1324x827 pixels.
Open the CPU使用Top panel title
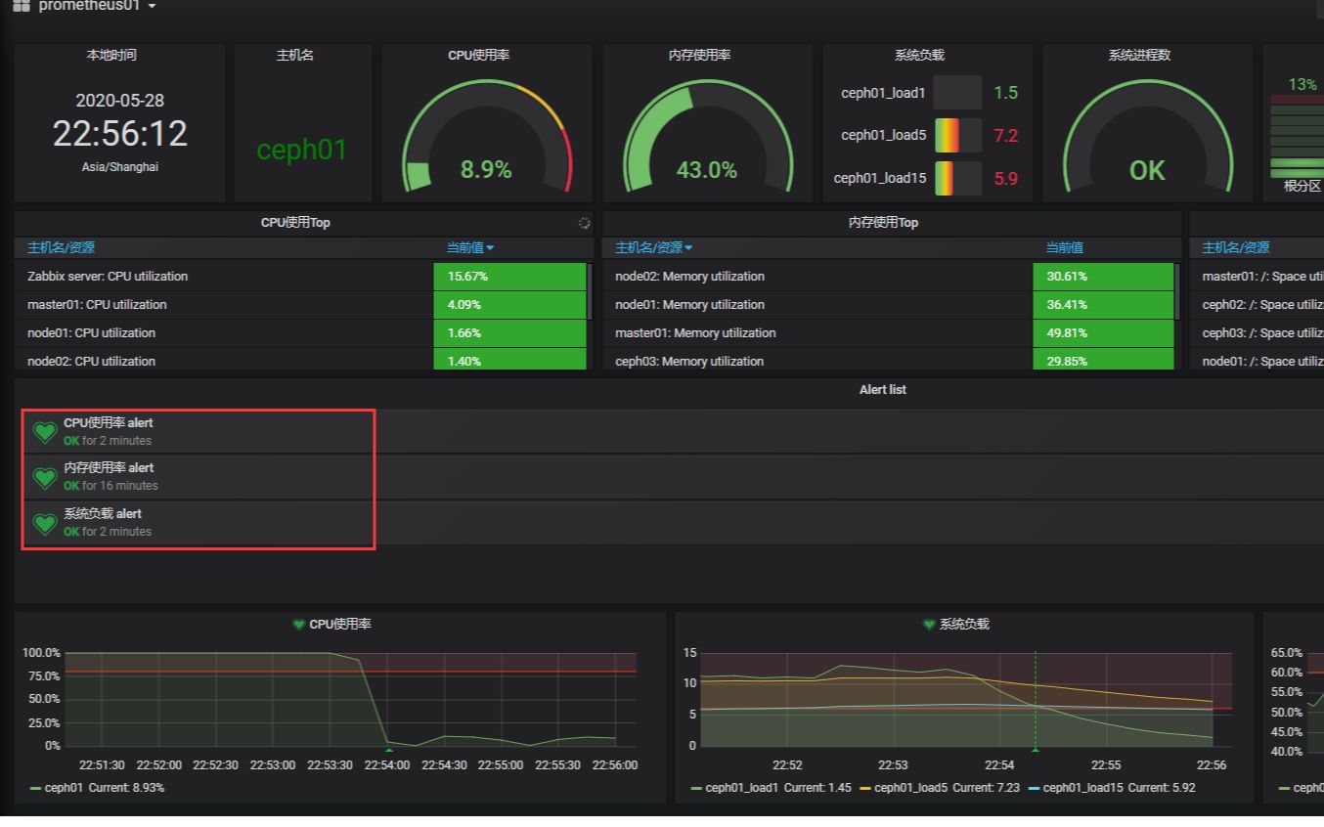pyautogui.click(x=295, y=223)
